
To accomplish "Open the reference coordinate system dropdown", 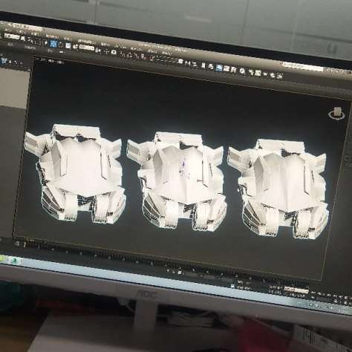I will coord(88,48).
